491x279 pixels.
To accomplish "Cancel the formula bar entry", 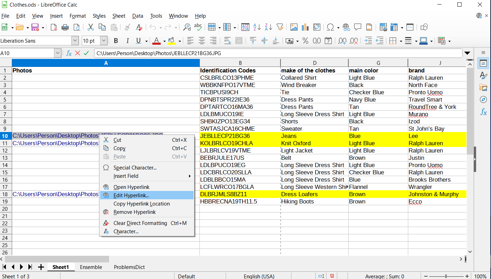I will point(78,53).
